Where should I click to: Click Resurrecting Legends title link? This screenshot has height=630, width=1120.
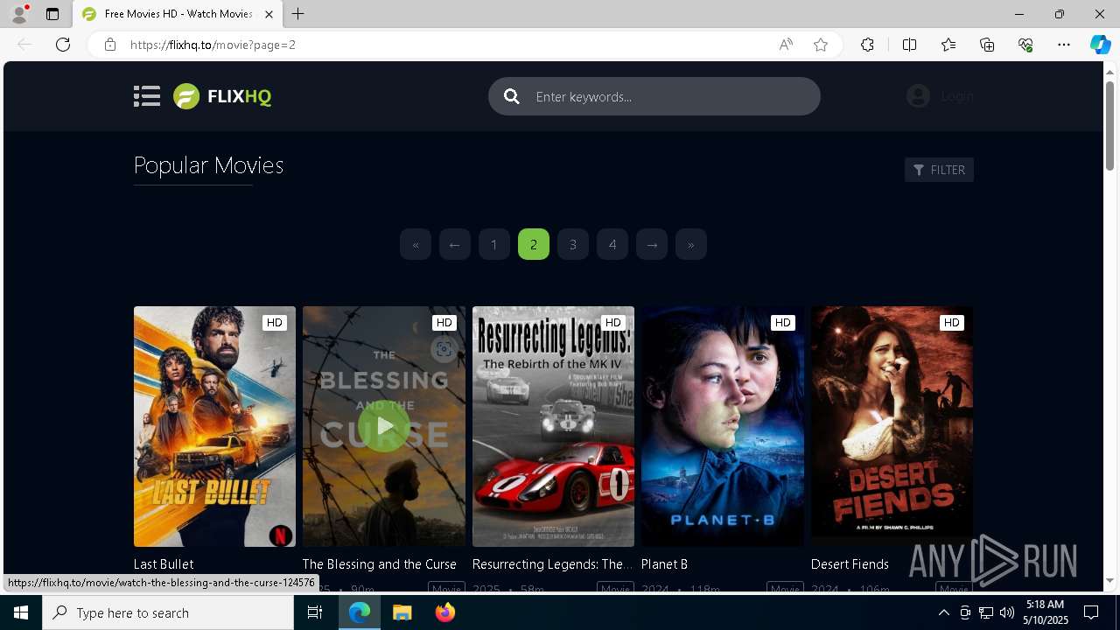552,564
